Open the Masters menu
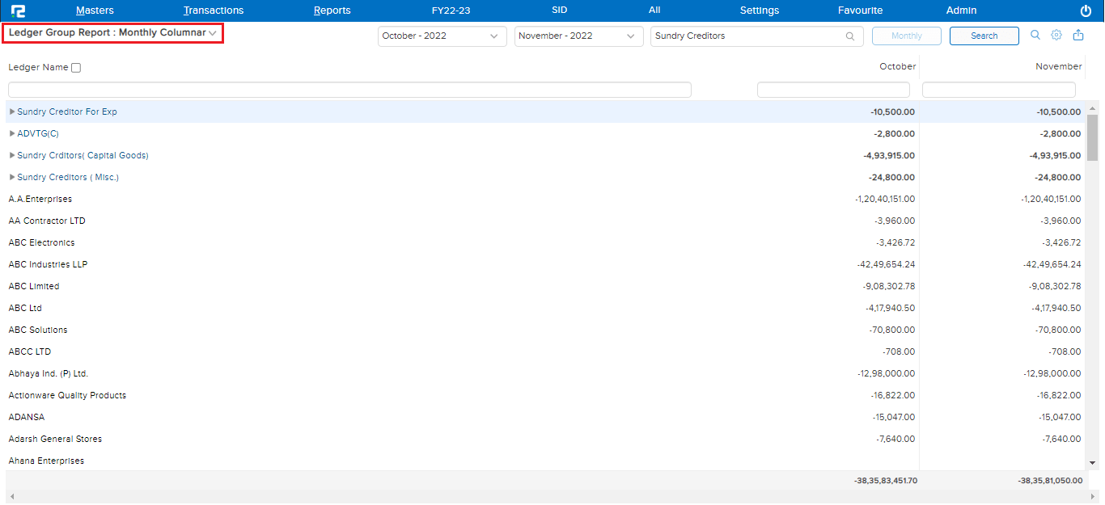This screenshot has width=1105, height=505. (x=95, y=11)
